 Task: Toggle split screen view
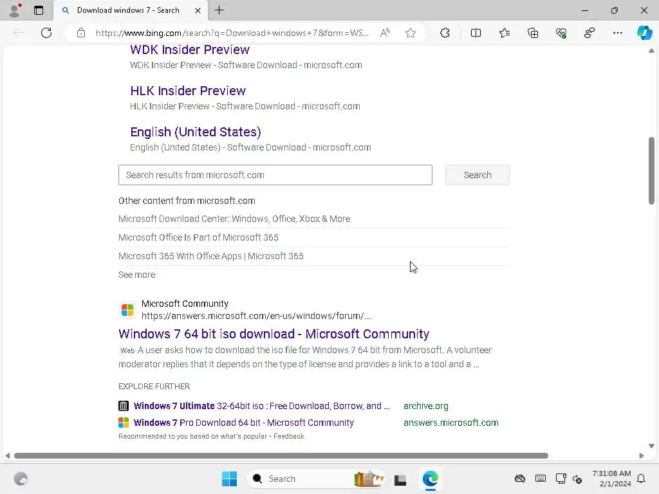click(x=476, y=33)
